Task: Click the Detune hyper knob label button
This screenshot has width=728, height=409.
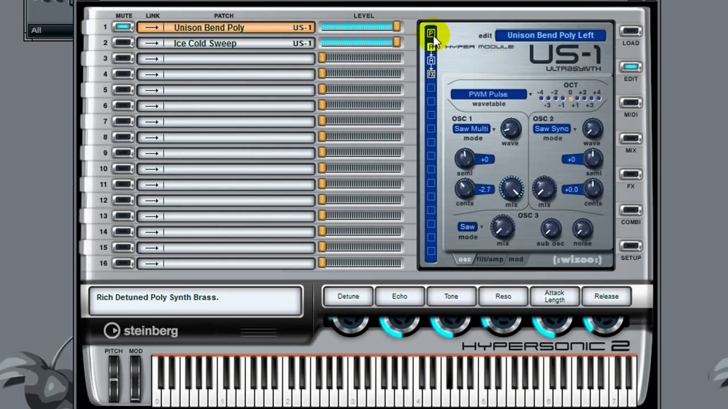Action: pos(348,296)
